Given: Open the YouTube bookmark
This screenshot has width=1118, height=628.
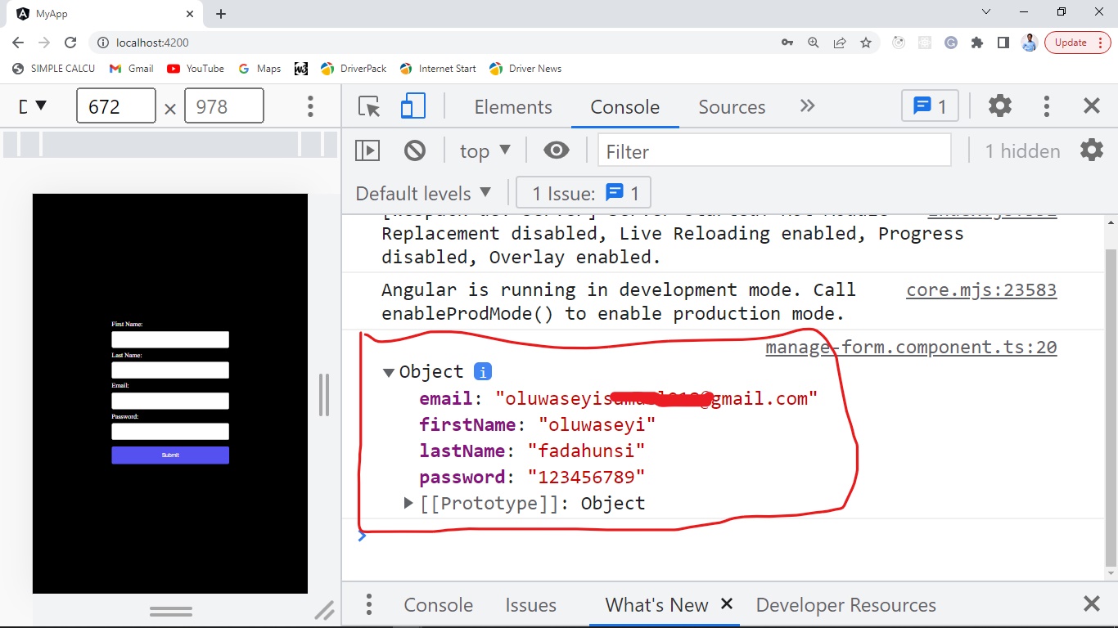Looking at the screenshot, I should pyautogui.click(x=196, y=69).
